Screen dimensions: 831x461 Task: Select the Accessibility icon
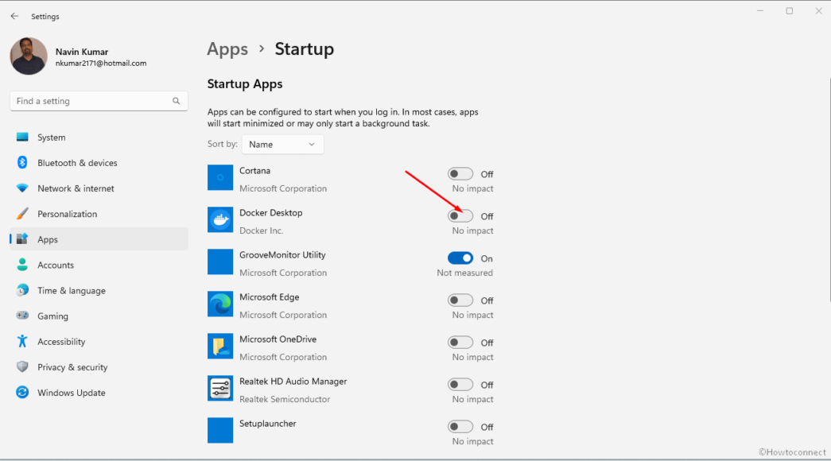pos(22,341)
